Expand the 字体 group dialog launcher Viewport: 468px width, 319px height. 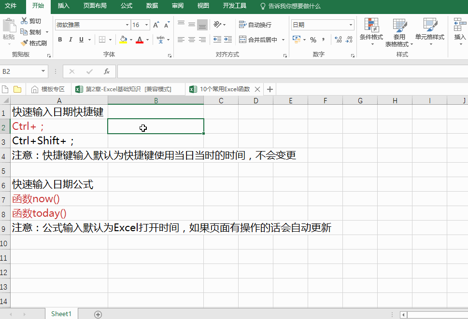point(170,55)
